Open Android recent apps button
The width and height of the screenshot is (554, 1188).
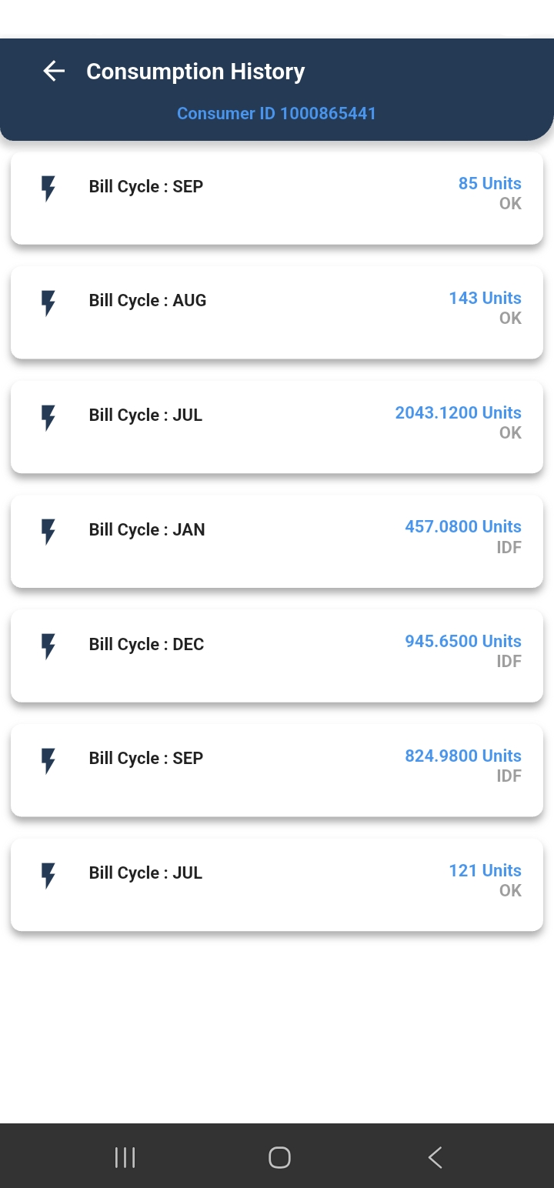125,1157
